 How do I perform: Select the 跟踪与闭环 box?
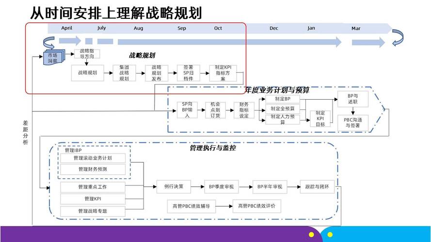(317, 187)
